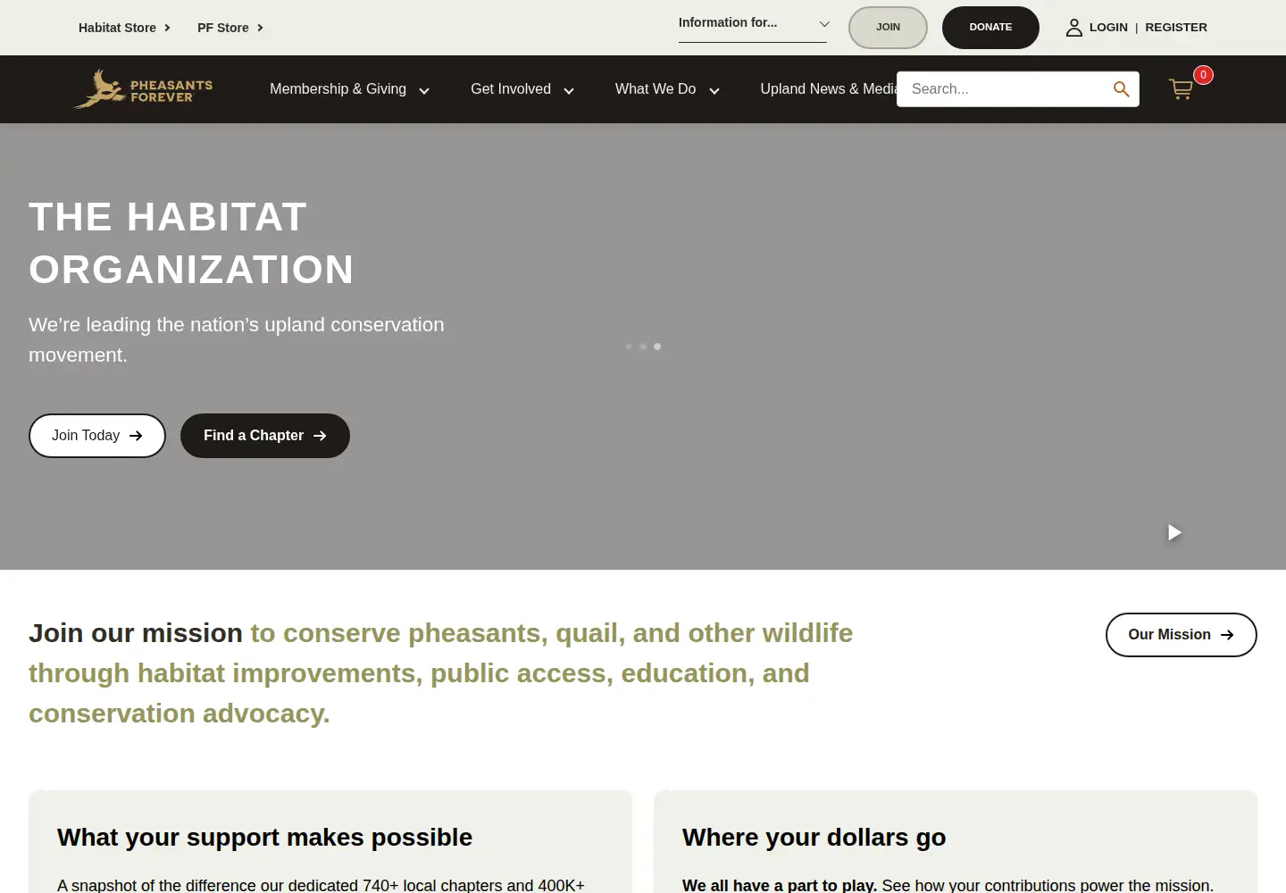
Task: Click the 'Join our mission' text
Action: [136, 633]
